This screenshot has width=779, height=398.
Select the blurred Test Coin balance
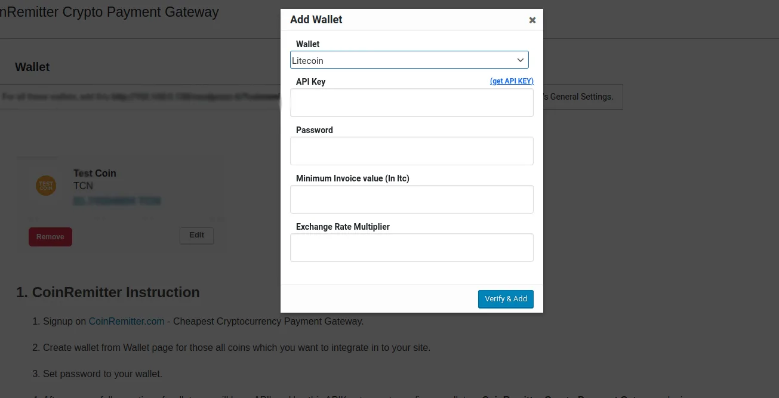(117, 201)
